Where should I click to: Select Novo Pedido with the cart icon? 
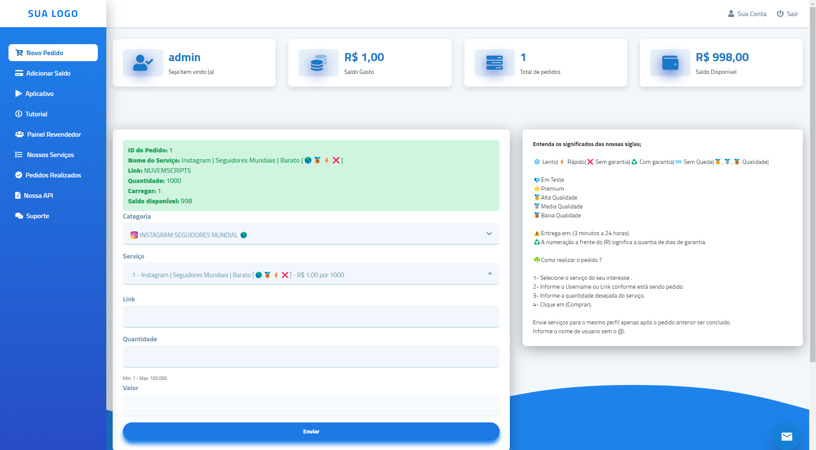pyautogui.click(x=19, y=53)
